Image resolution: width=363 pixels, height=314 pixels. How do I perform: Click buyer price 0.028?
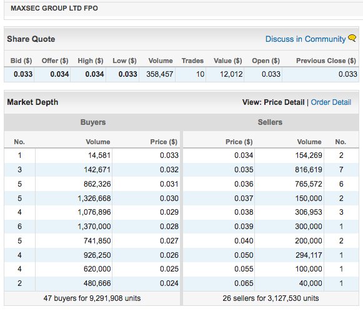click(169, 227)
